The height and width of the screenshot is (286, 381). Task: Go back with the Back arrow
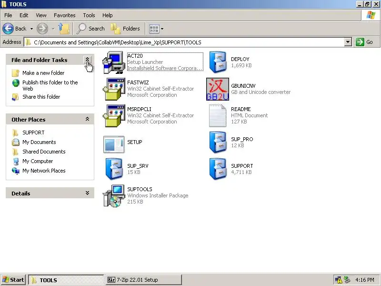(8, 29)
